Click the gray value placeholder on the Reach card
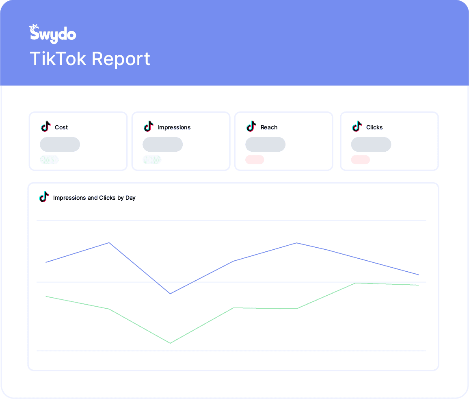 point(265,144)
